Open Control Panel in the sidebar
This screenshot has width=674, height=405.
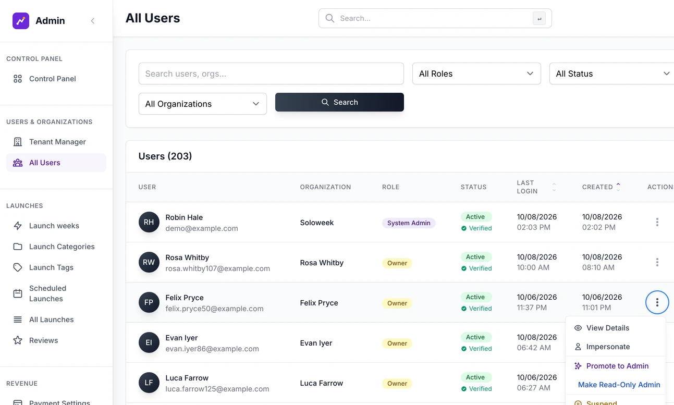[56, 79]
